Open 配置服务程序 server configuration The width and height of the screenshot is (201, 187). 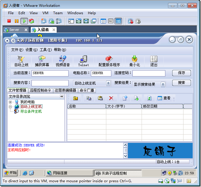pyautogui.click(x=109, y=61)
